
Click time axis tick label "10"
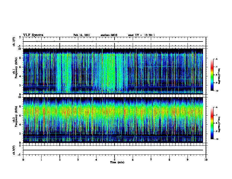[206, 160]
